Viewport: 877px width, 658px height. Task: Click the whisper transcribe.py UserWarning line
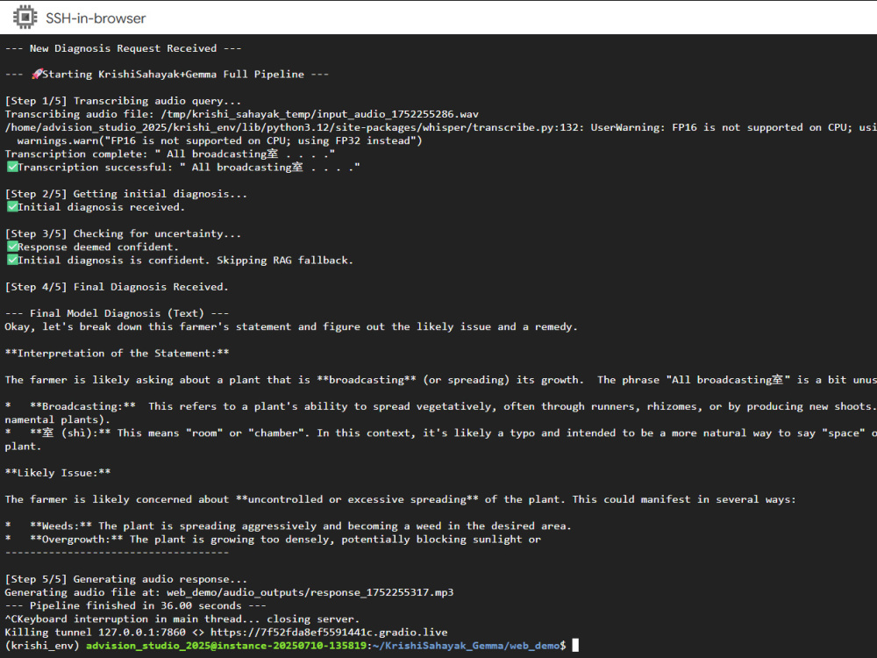[x=441, y=127]
